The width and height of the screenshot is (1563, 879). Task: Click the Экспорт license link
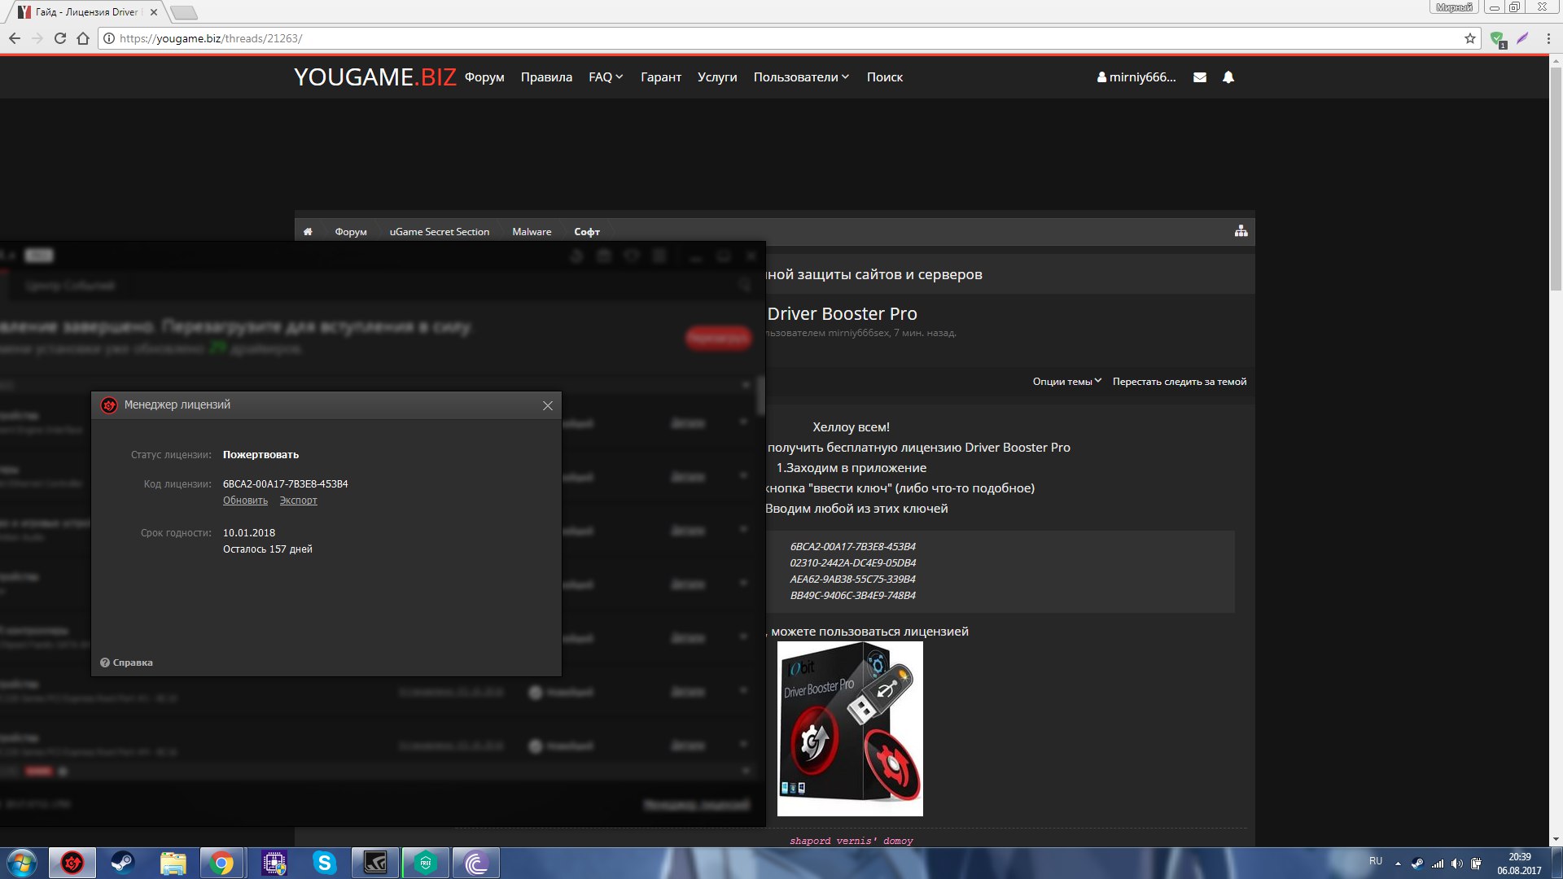[298, 501]
